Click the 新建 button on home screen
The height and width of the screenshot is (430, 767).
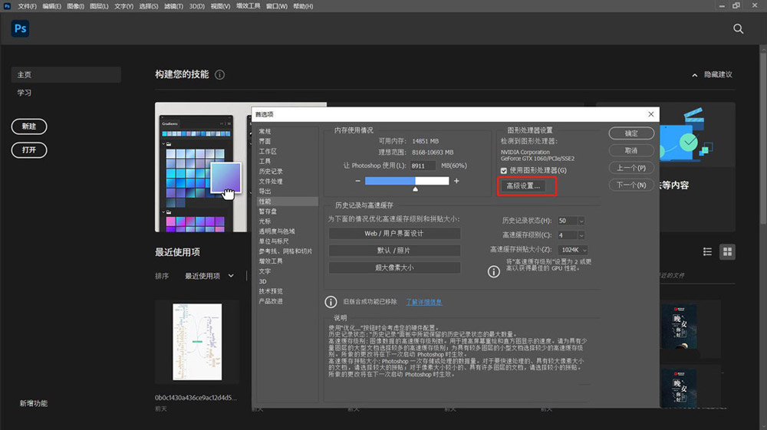[29, 126]
